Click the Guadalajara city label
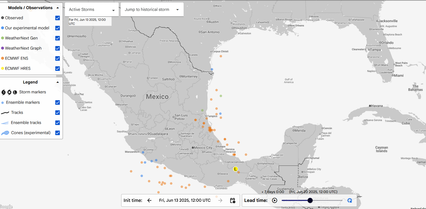 pos(159,134)
